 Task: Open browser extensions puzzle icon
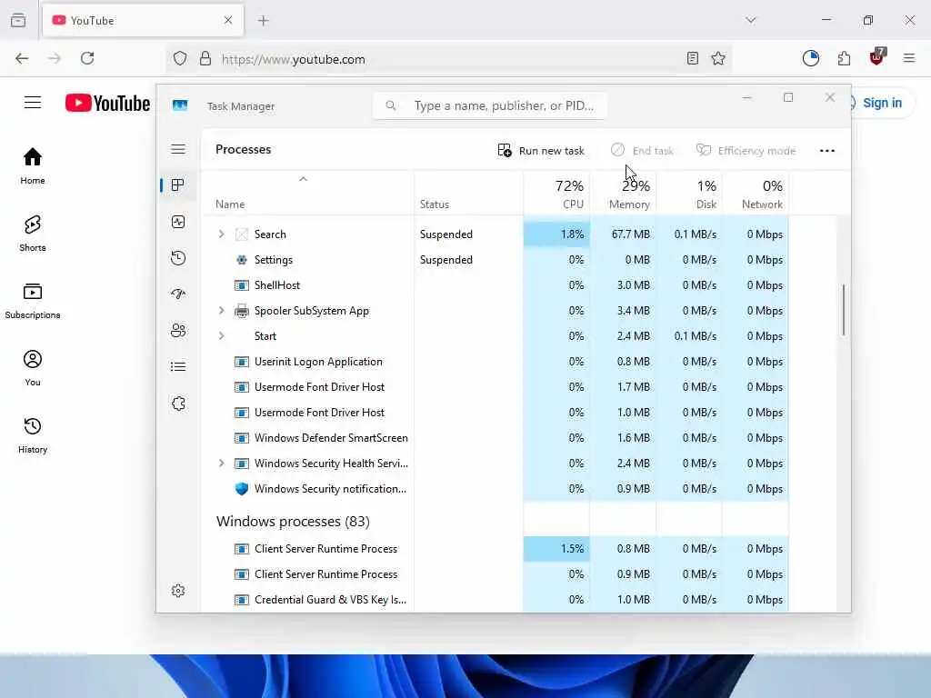click(844, 58)
